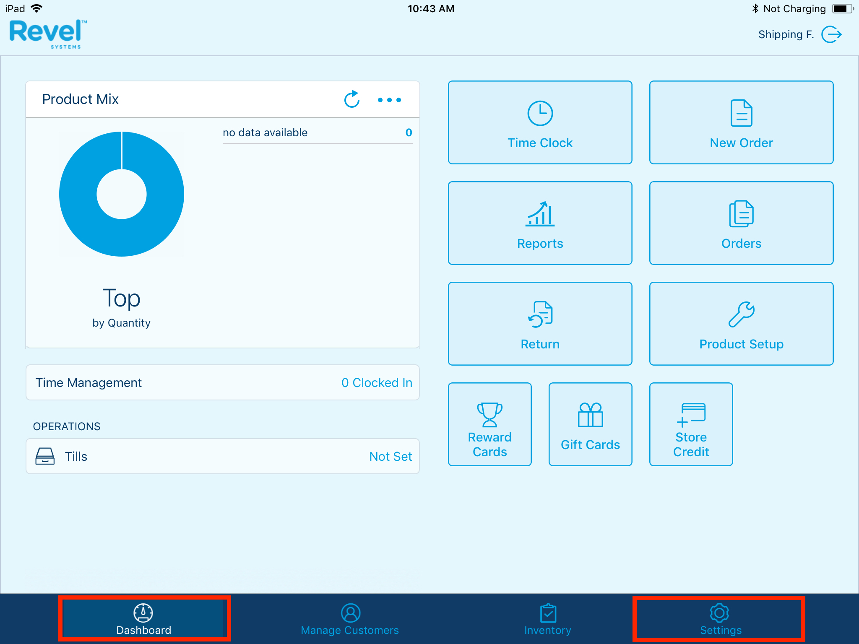Refresh the Product Mix widget
Image resolution: width=859 pixels, height=644 pixels.
351,99
